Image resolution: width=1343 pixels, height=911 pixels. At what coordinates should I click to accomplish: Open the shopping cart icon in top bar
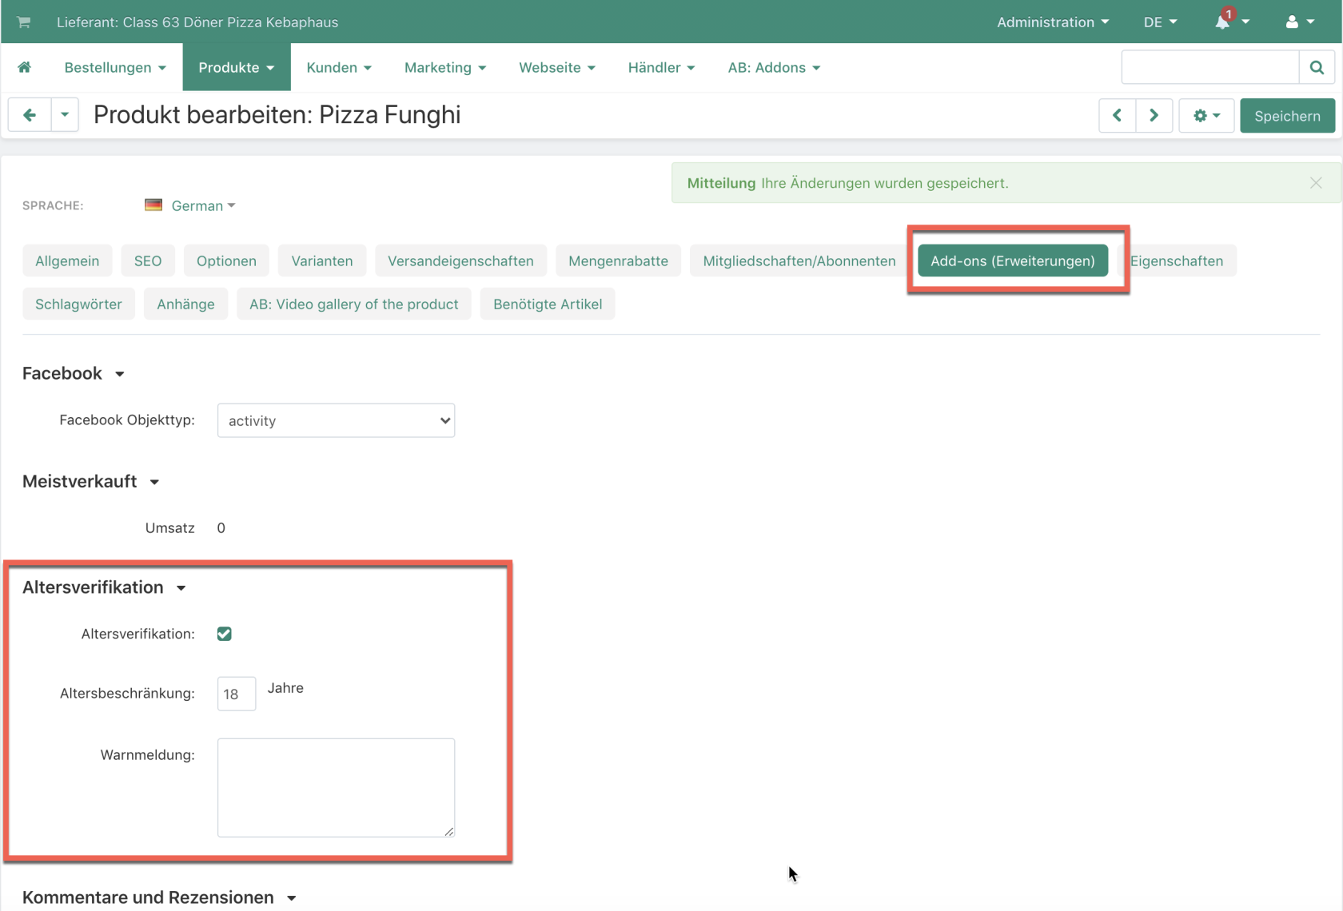click(24, 22)
